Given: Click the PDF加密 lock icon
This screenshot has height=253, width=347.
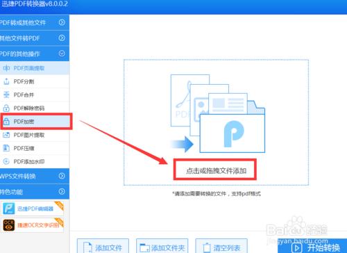Looking at the screenshot, I should [6, 122].
